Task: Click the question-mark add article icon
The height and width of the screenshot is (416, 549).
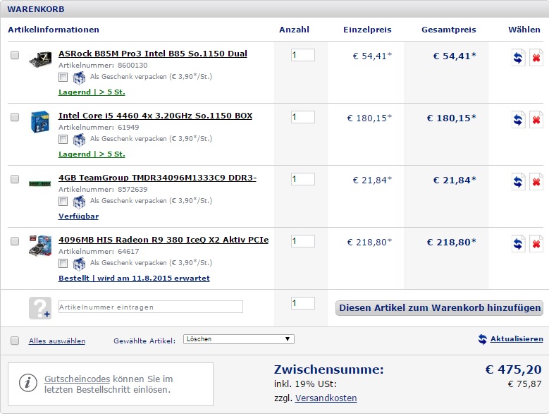Action: pyautogui.click(x=40, y=308)
